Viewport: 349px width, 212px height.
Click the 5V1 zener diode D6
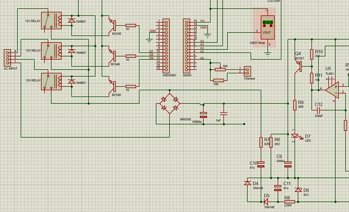click(298, 190)
